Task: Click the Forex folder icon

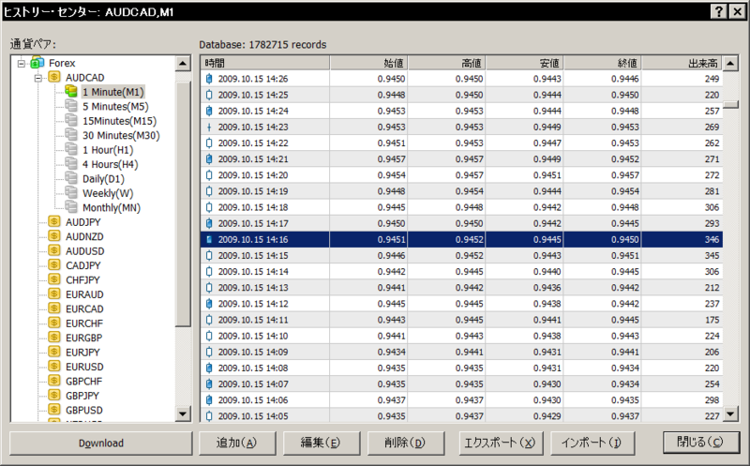Action: [37, 63]
